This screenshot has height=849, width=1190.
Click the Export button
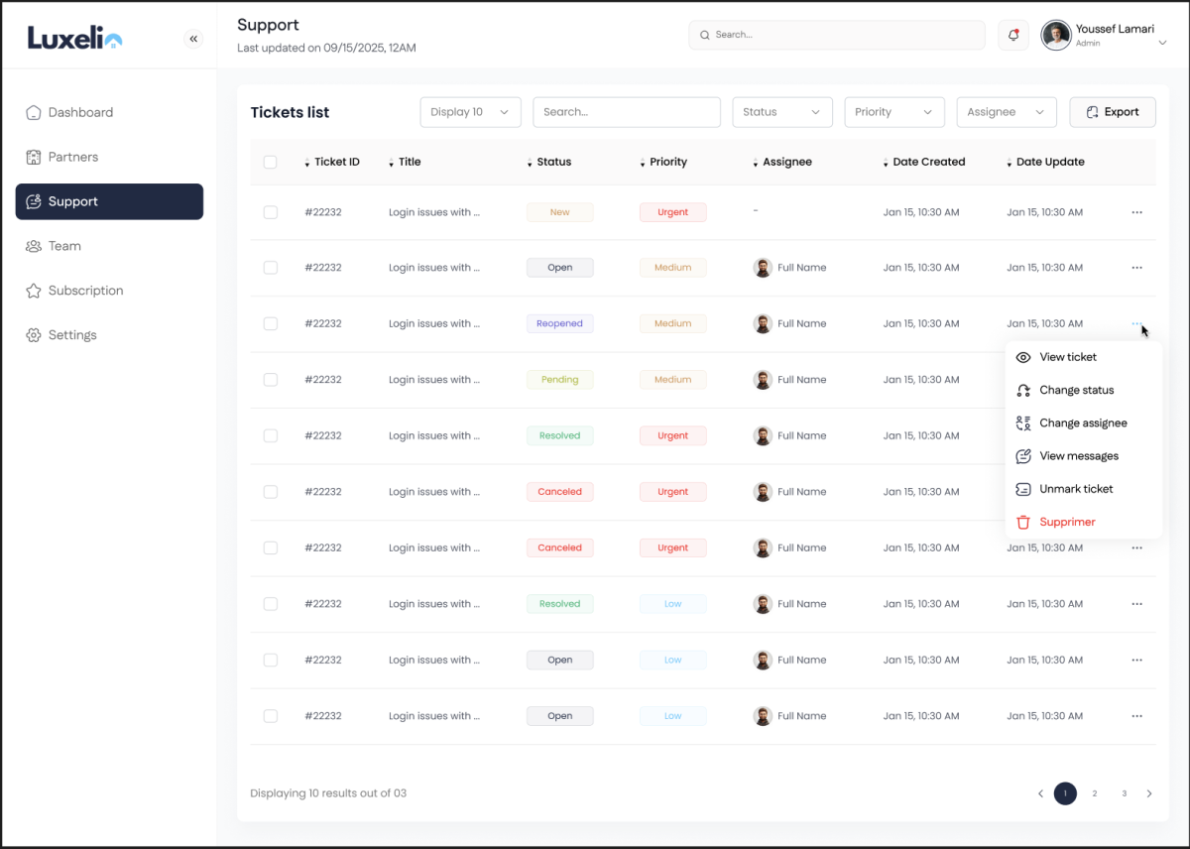[1112, 112]
